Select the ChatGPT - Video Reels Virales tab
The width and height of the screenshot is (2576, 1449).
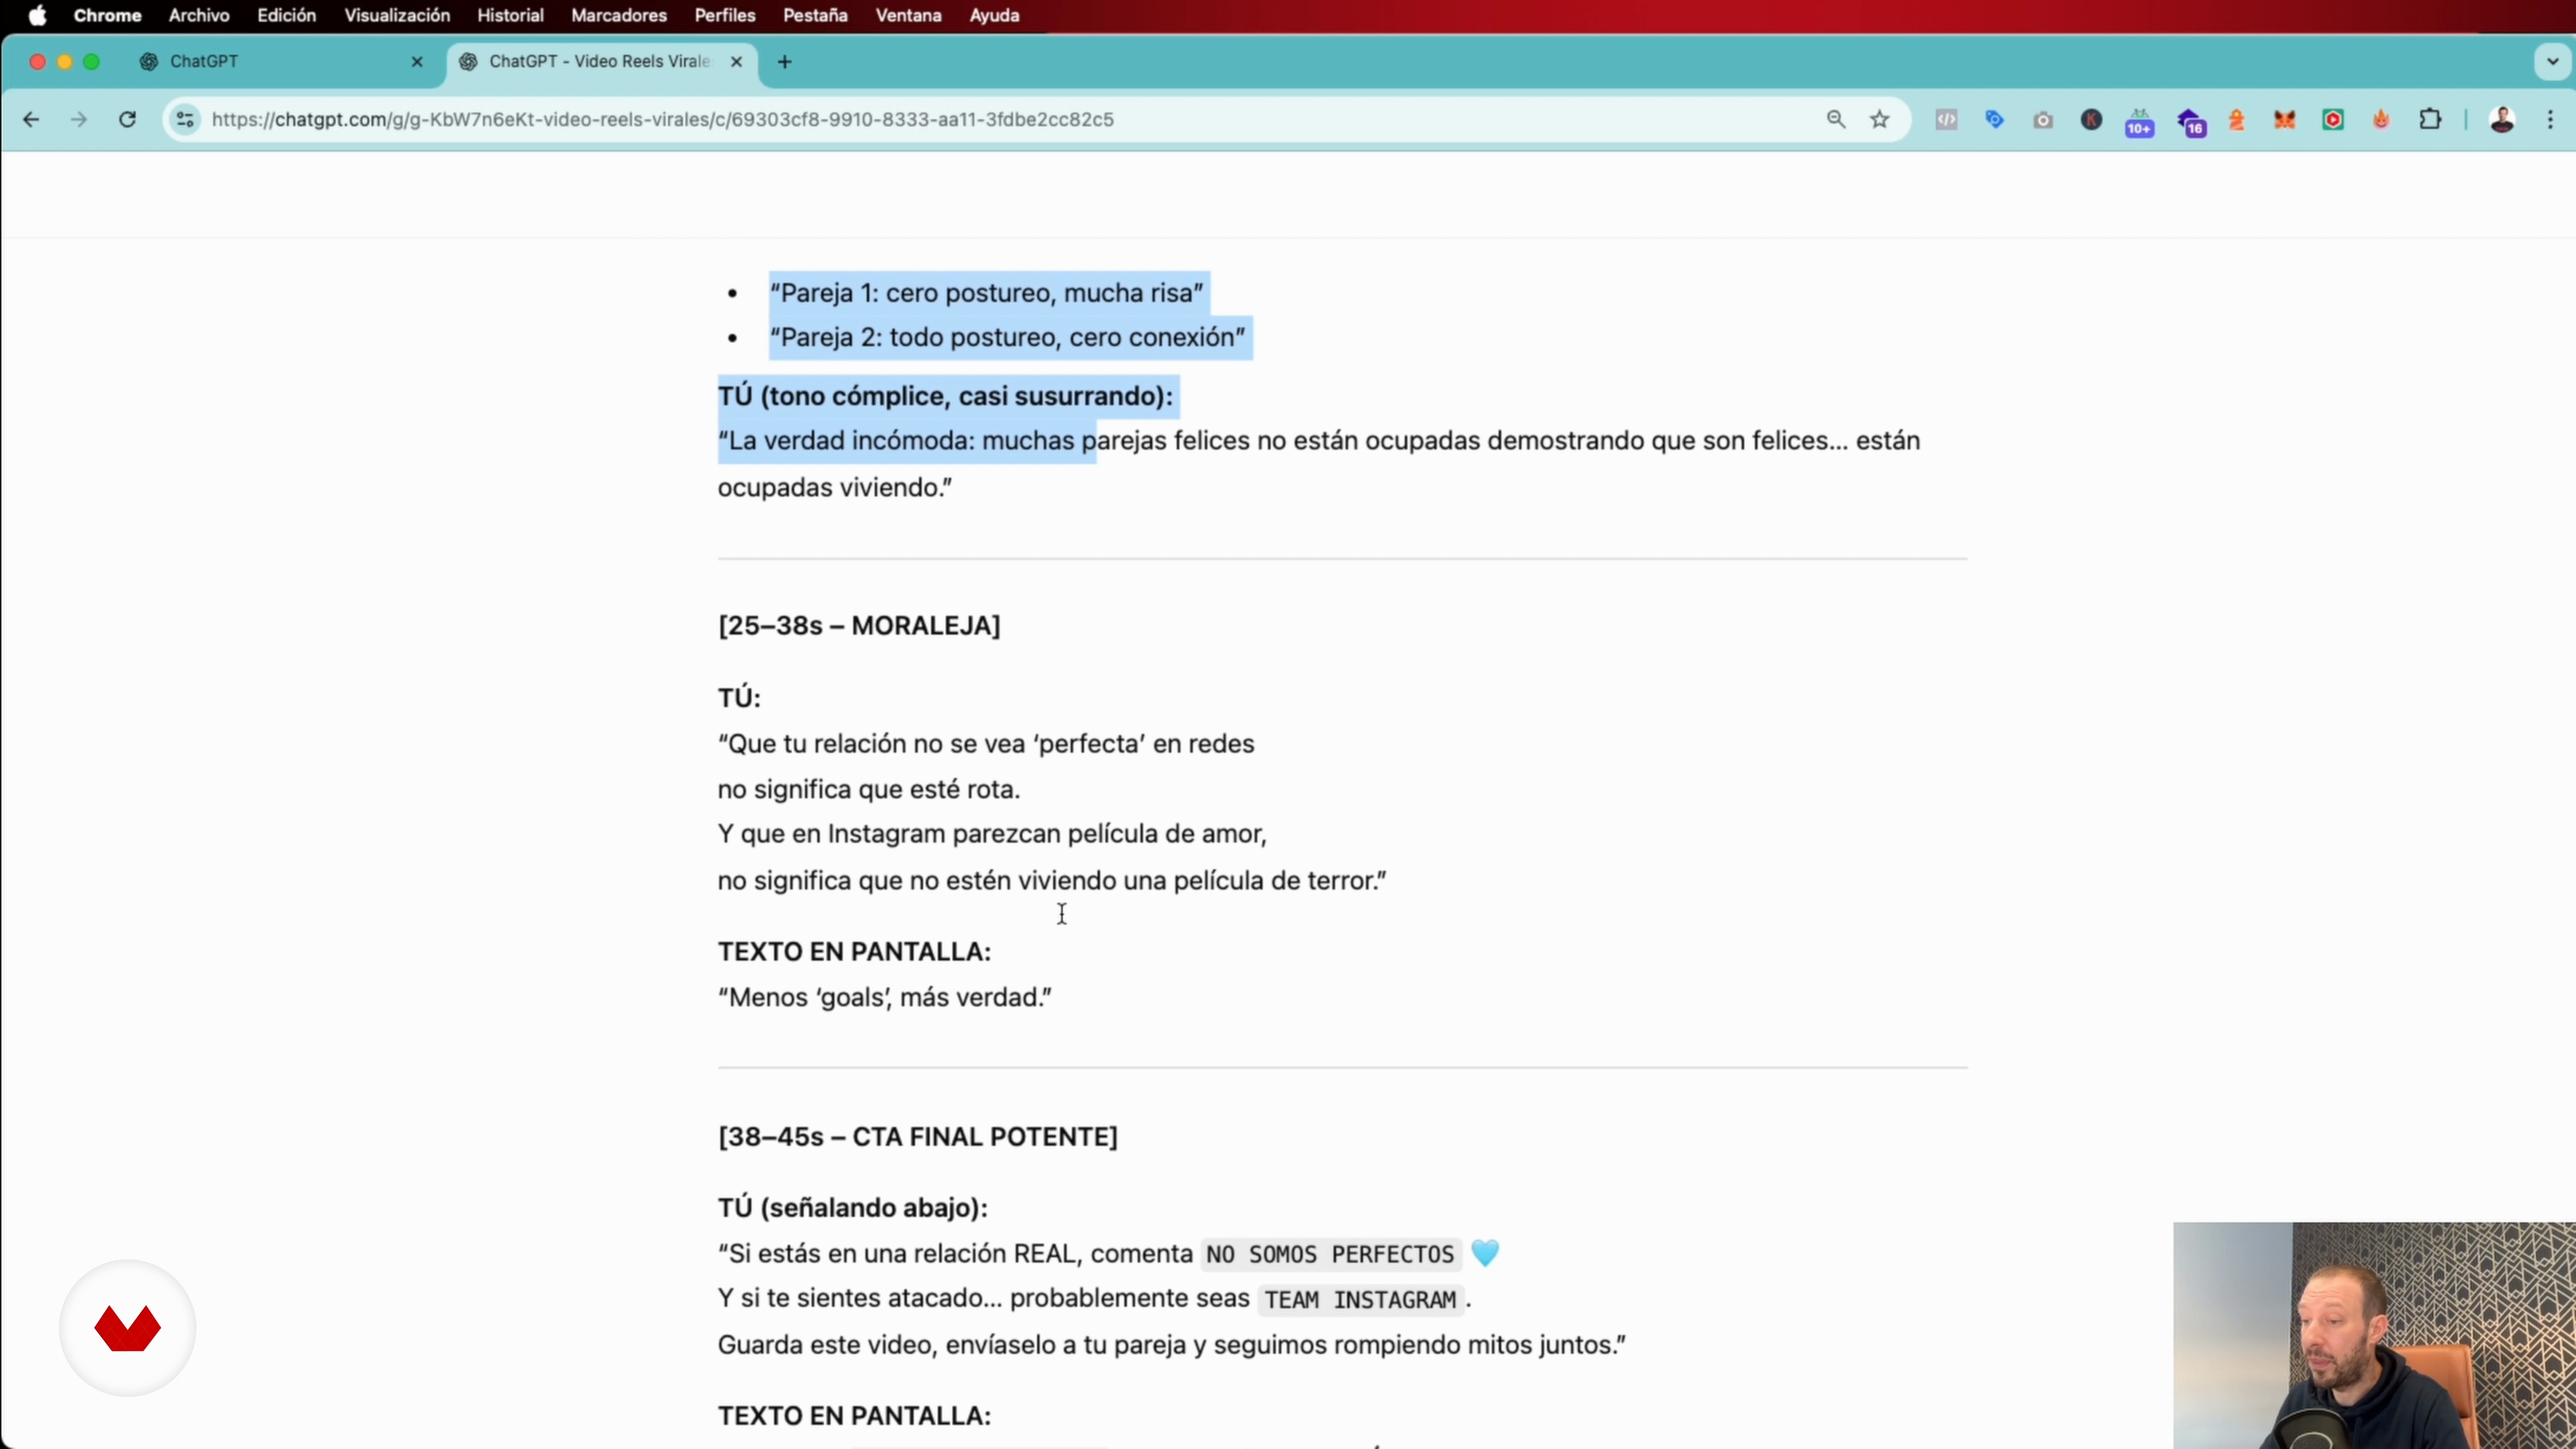point(603,62)
